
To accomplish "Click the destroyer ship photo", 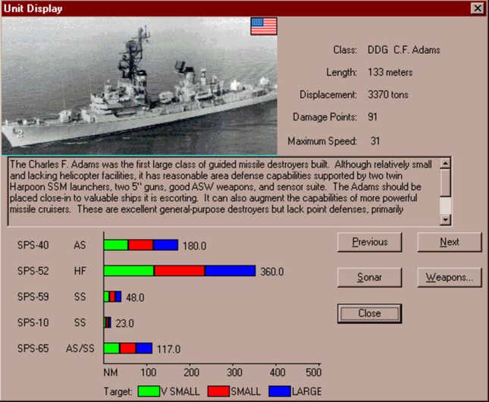I will 139,86.
